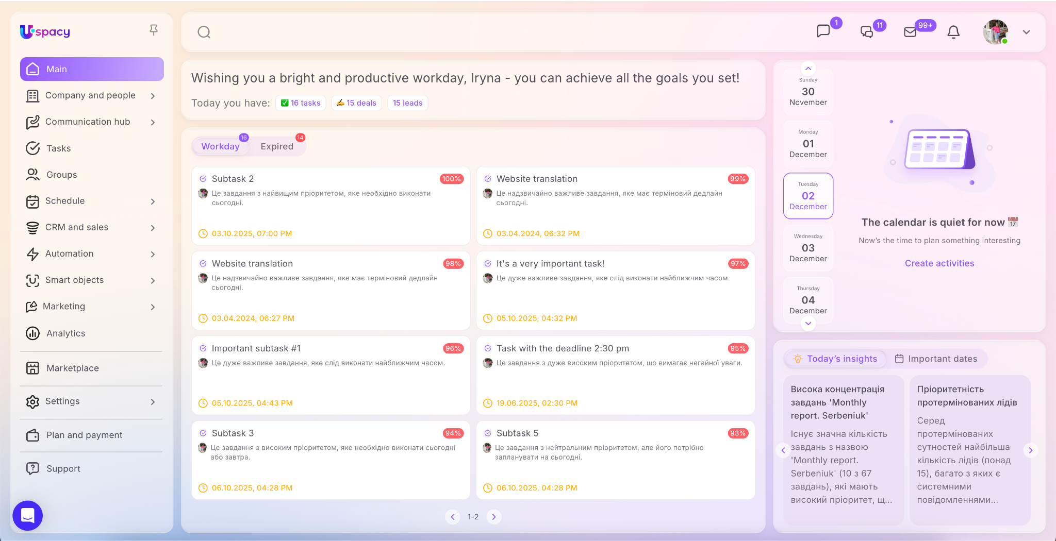
Task: Switch to the Expired tab
Action: coord(277,146)
